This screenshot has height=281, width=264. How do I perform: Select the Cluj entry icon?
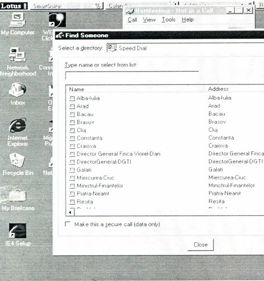pos(72,130)
